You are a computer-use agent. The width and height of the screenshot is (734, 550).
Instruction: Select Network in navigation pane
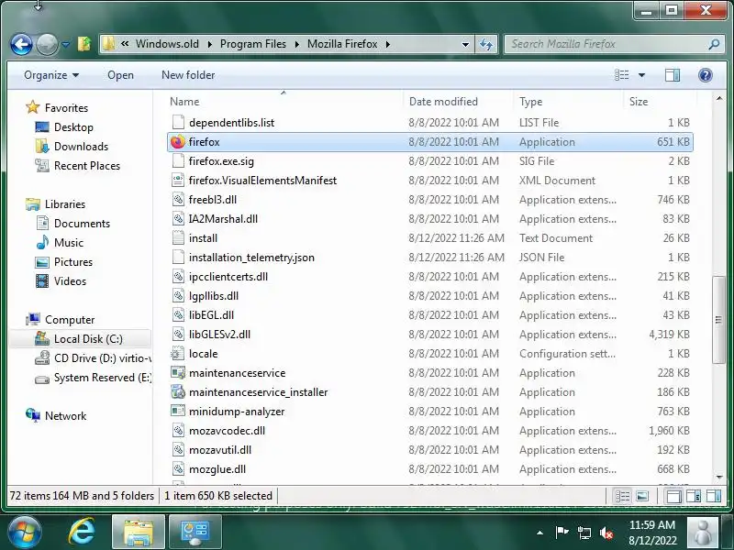(x=65, y=416)
